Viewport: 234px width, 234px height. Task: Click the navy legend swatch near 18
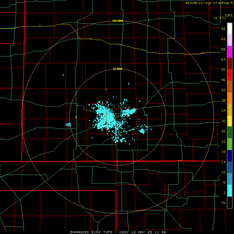(x=230, y=156)
